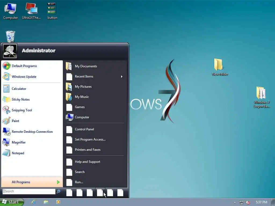Open Games entry
The image size is (275, 206).
pyautogui.click(x=95, y=107)
